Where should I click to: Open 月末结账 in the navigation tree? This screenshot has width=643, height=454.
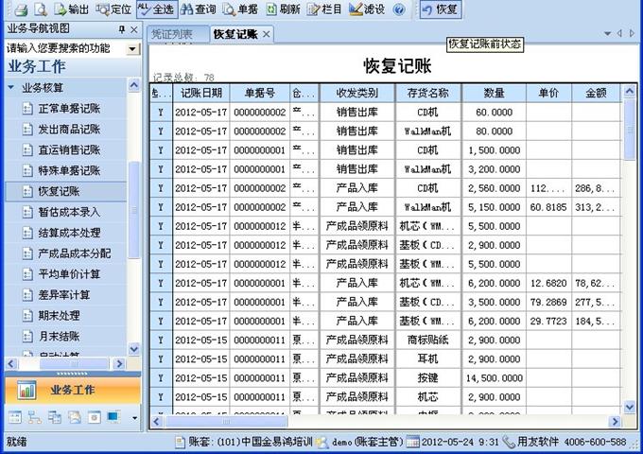tap(59, 337)
